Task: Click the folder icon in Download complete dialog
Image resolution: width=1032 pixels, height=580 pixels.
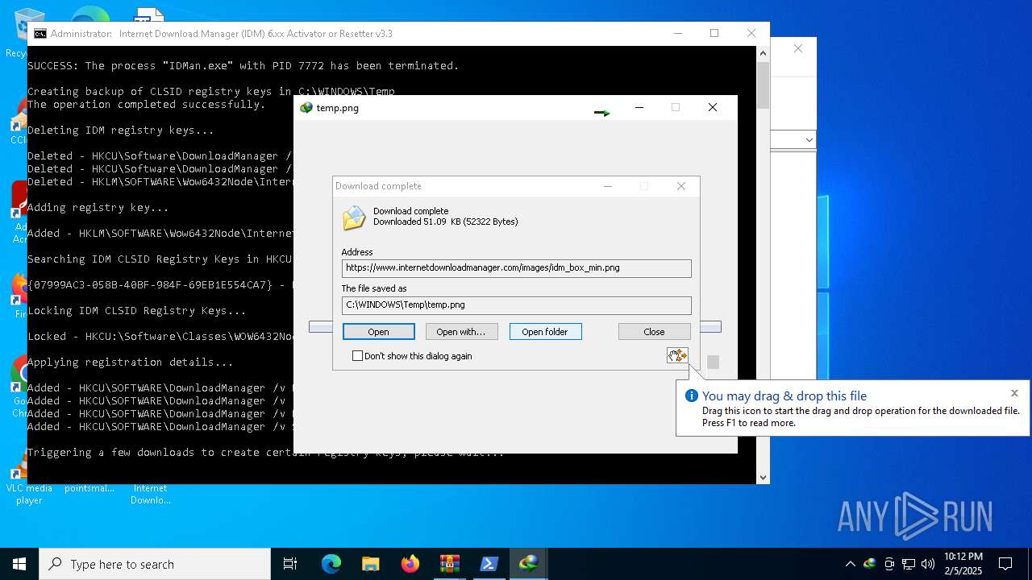Action: click(353, 217)
